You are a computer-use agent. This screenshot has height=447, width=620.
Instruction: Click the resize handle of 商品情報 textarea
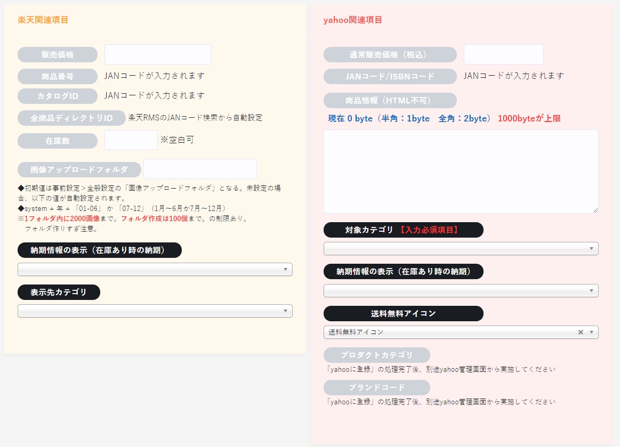(x=595, y=210)
